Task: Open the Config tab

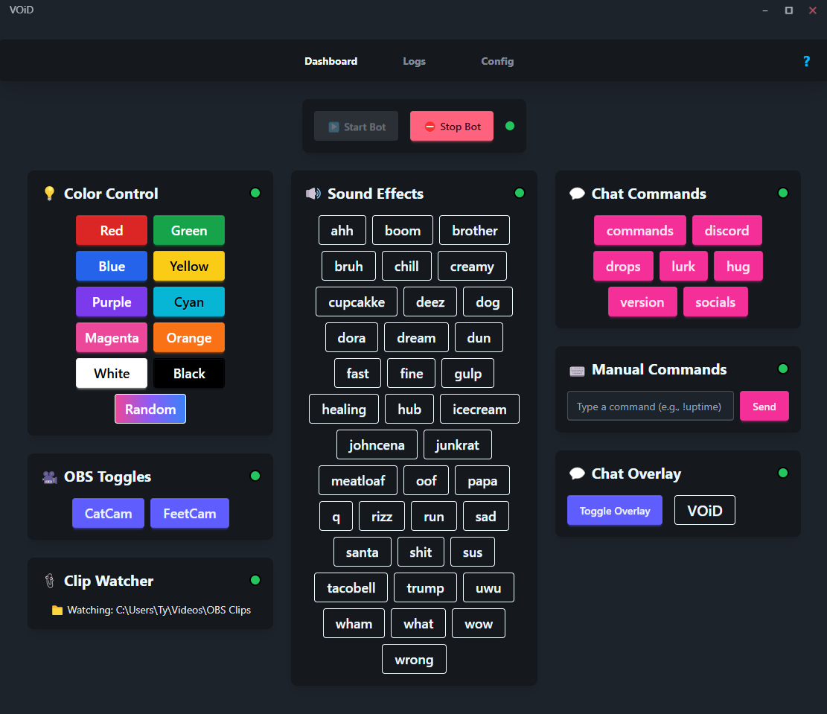Action: [496, 61]
